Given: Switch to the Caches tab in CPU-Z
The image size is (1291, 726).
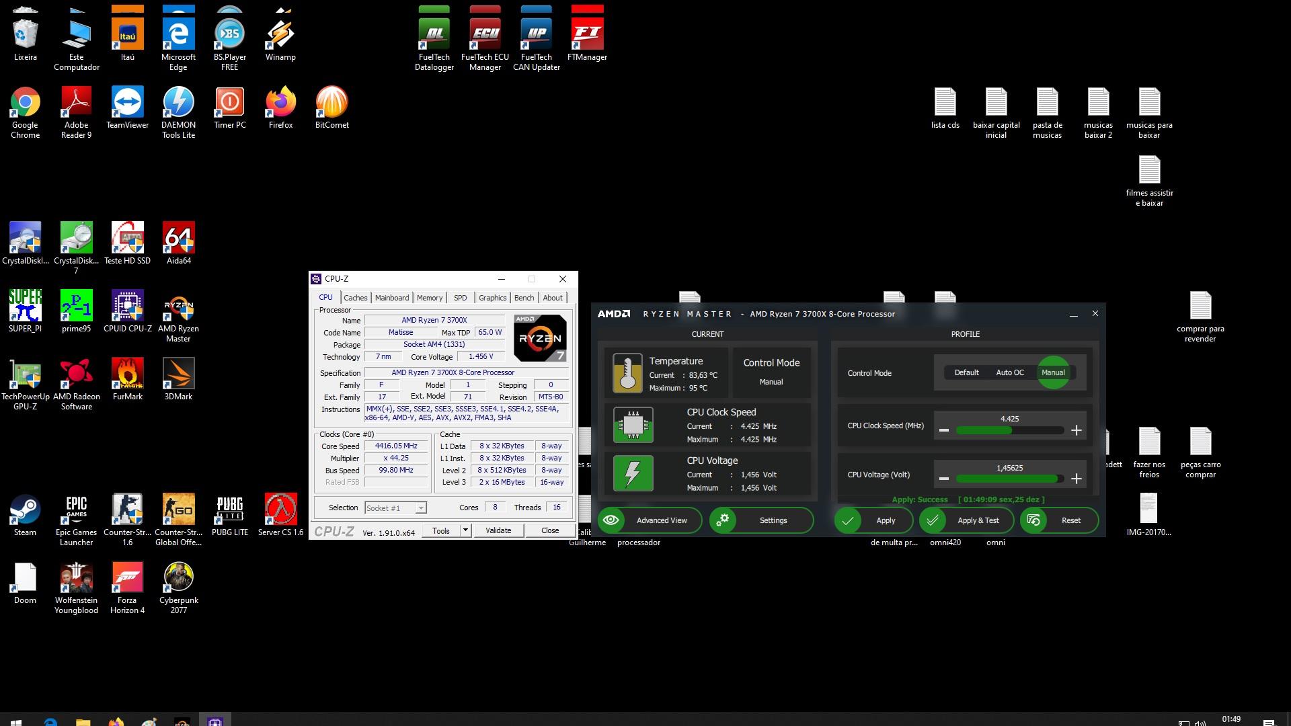Looking at the screenshot, I should point(355,298).
